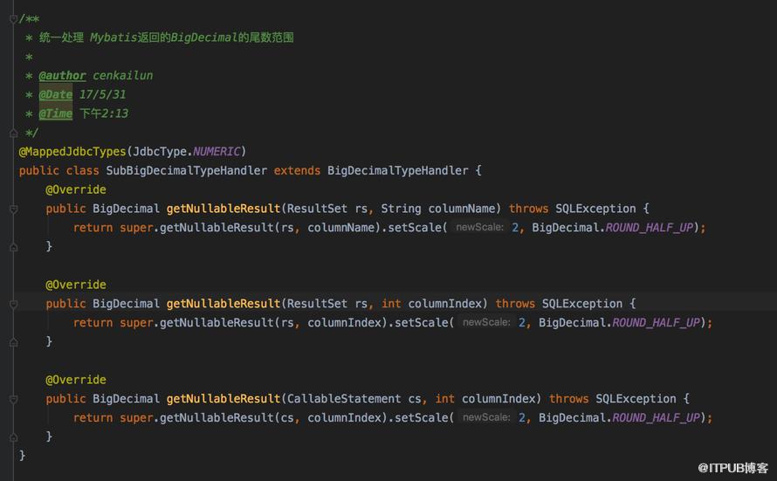Click the CallableStatement parameter type

coord(344,399)
